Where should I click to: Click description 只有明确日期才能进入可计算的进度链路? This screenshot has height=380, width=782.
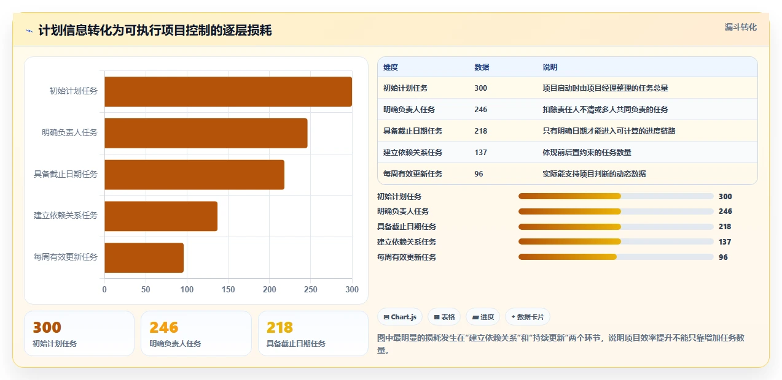[609, 131]
